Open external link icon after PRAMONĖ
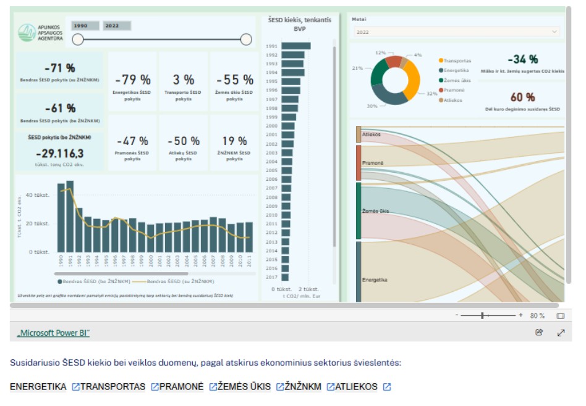This screenshot has height=406, width=586. pos(213,387)
